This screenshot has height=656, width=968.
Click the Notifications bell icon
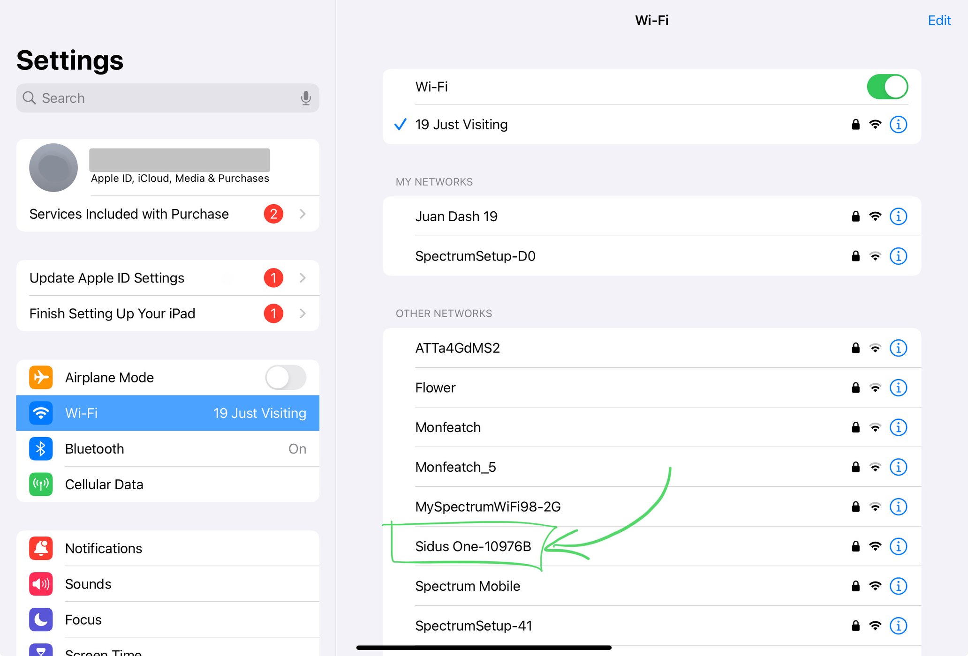point(41,548)
